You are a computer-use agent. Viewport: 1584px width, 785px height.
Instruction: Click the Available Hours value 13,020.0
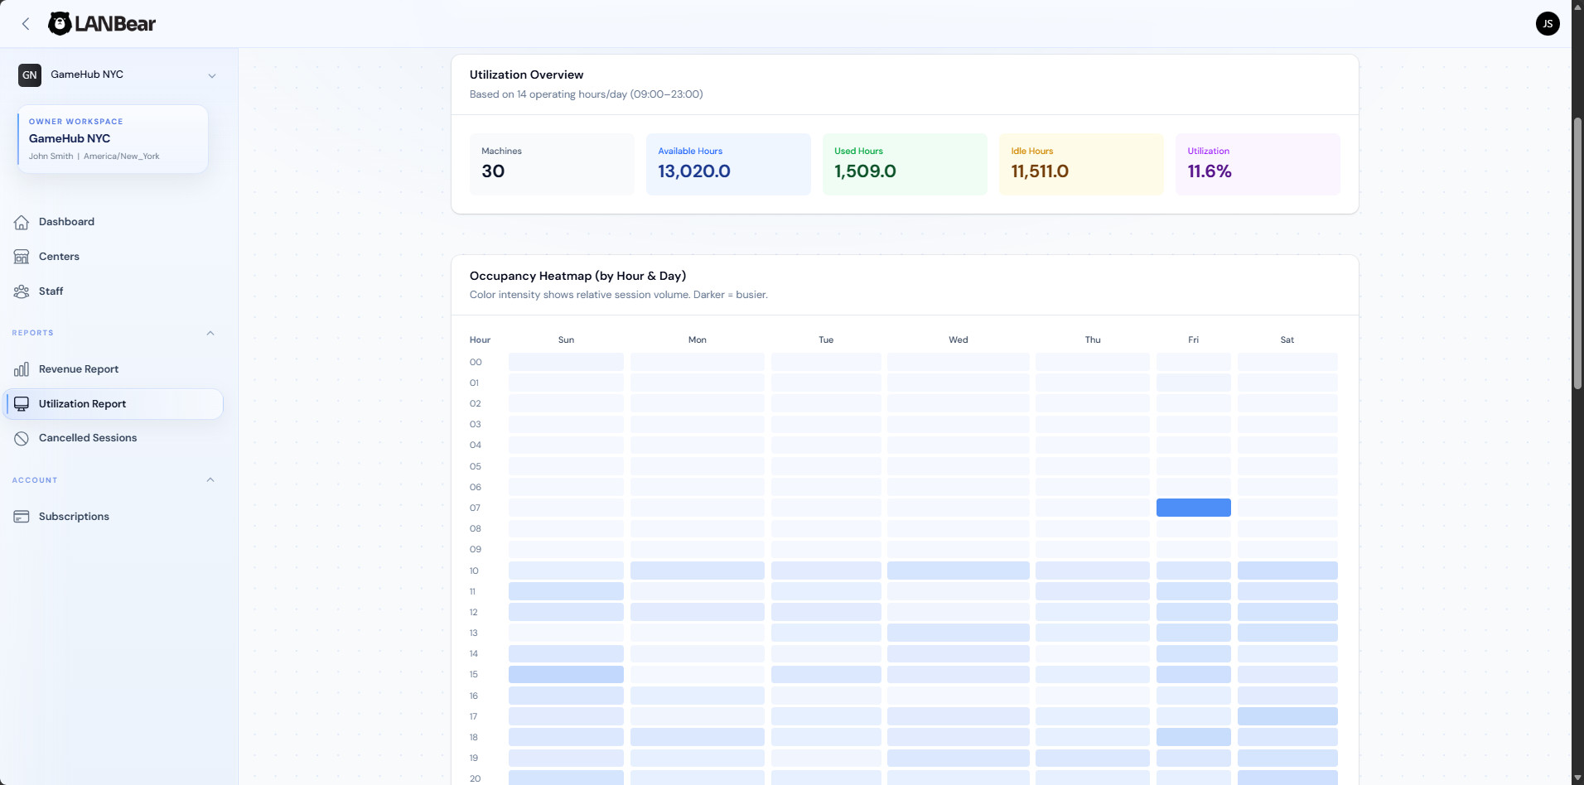694,171
